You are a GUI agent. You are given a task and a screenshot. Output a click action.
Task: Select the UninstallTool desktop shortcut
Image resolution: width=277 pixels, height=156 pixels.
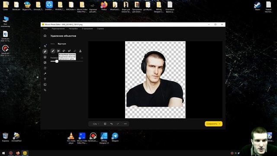[x=16, y=137]
